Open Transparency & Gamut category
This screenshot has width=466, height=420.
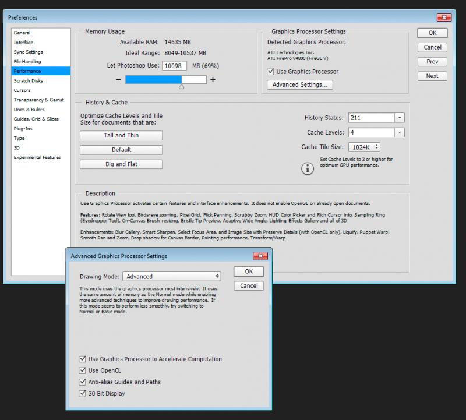[x=41, y=100]
